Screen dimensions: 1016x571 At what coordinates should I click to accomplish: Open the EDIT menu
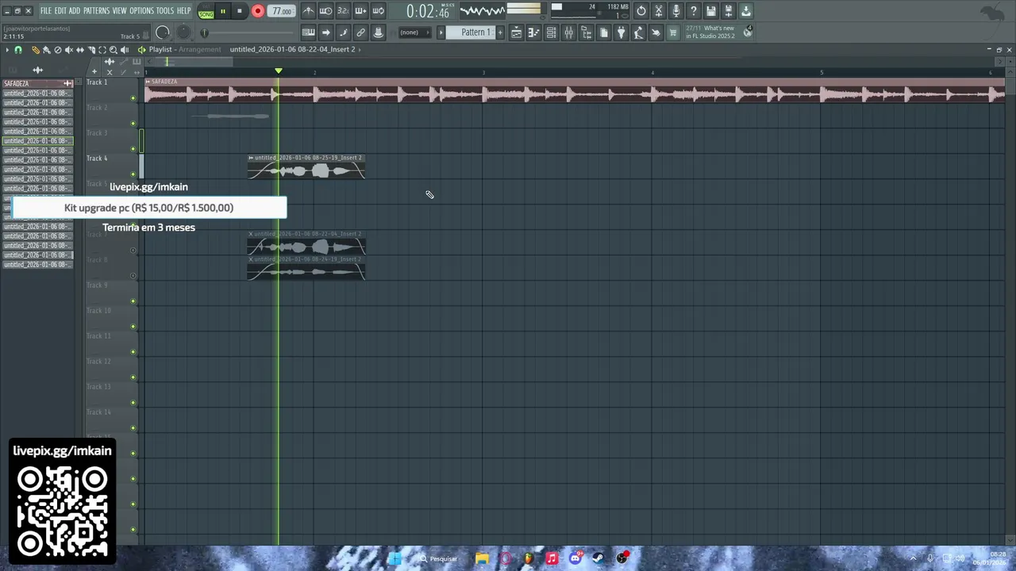pos(60,11)
